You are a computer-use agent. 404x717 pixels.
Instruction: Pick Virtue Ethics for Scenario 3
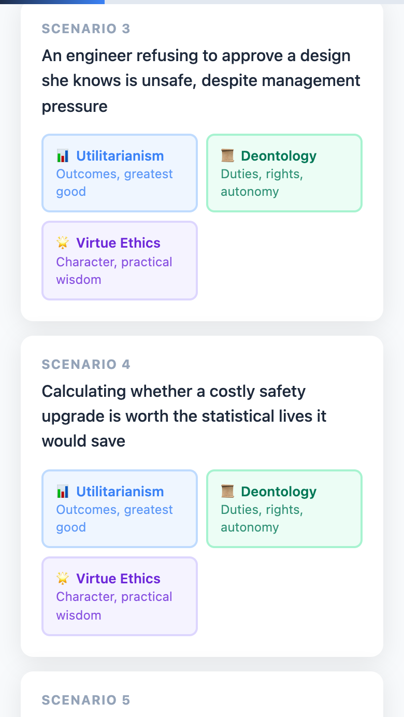(x=120, y=260)
